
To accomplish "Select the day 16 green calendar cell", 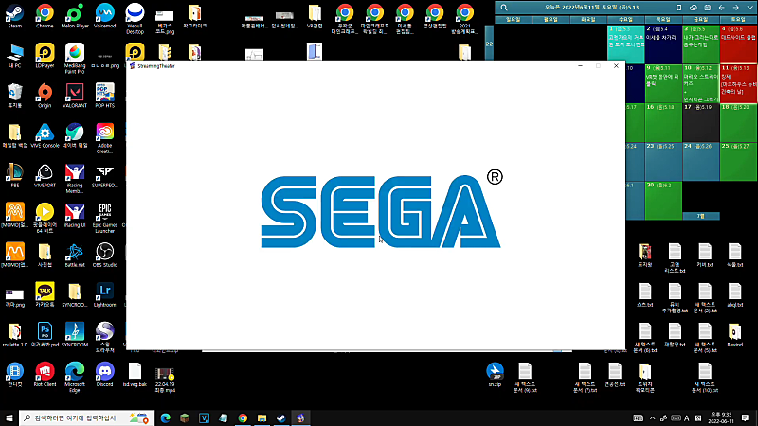I will tap(663, 122).
